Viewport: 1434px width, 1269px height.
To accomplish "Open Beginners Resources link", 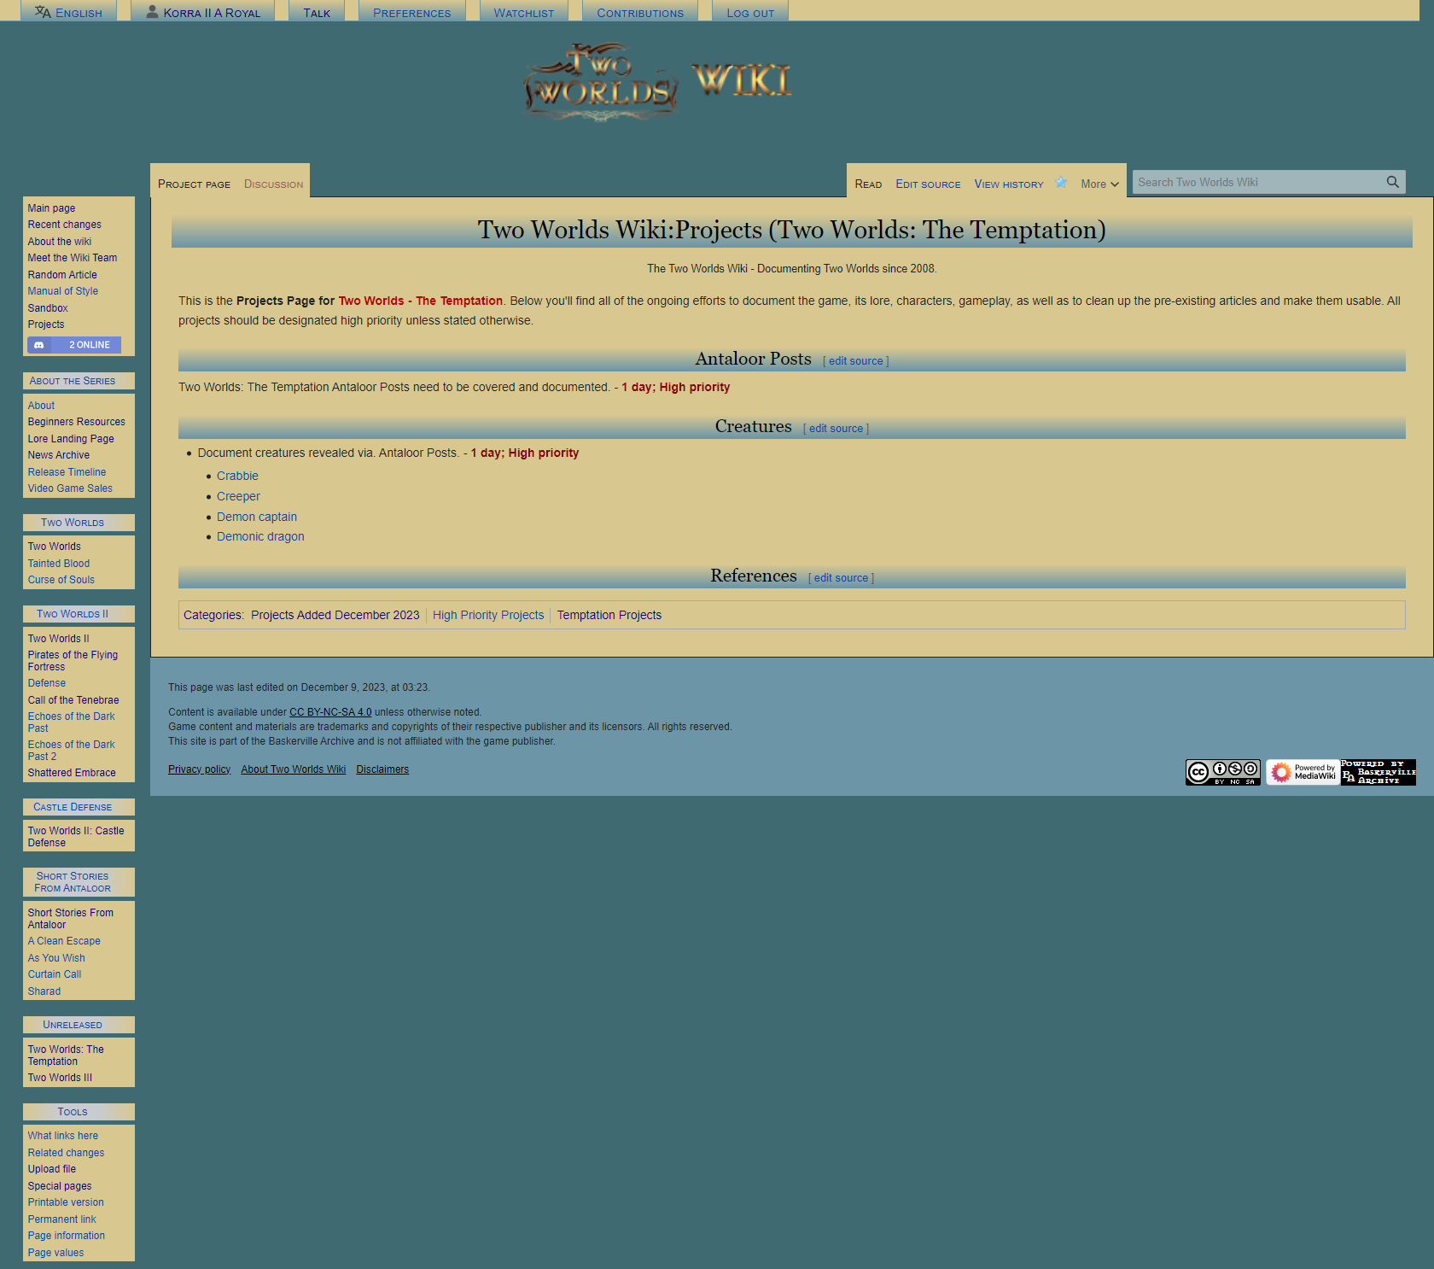I will (76, 422).
